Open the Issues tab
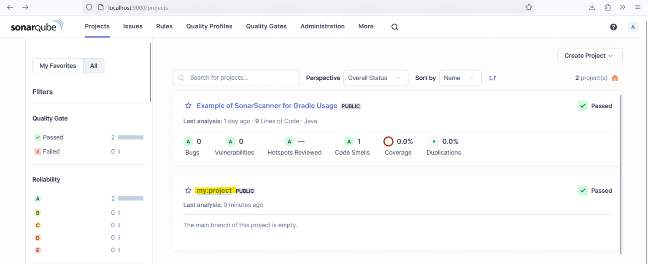 point(132,26)
